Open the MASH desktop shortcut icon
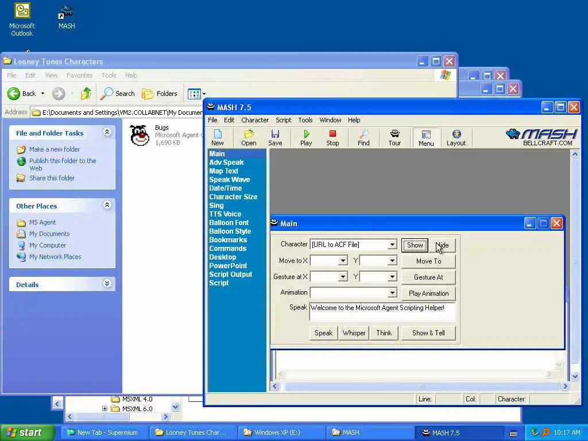588x441 pixels. click(67, 17)
